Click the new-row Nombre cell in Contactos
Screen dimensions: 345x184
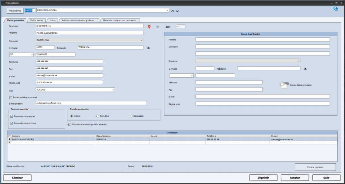coord(53,143)
